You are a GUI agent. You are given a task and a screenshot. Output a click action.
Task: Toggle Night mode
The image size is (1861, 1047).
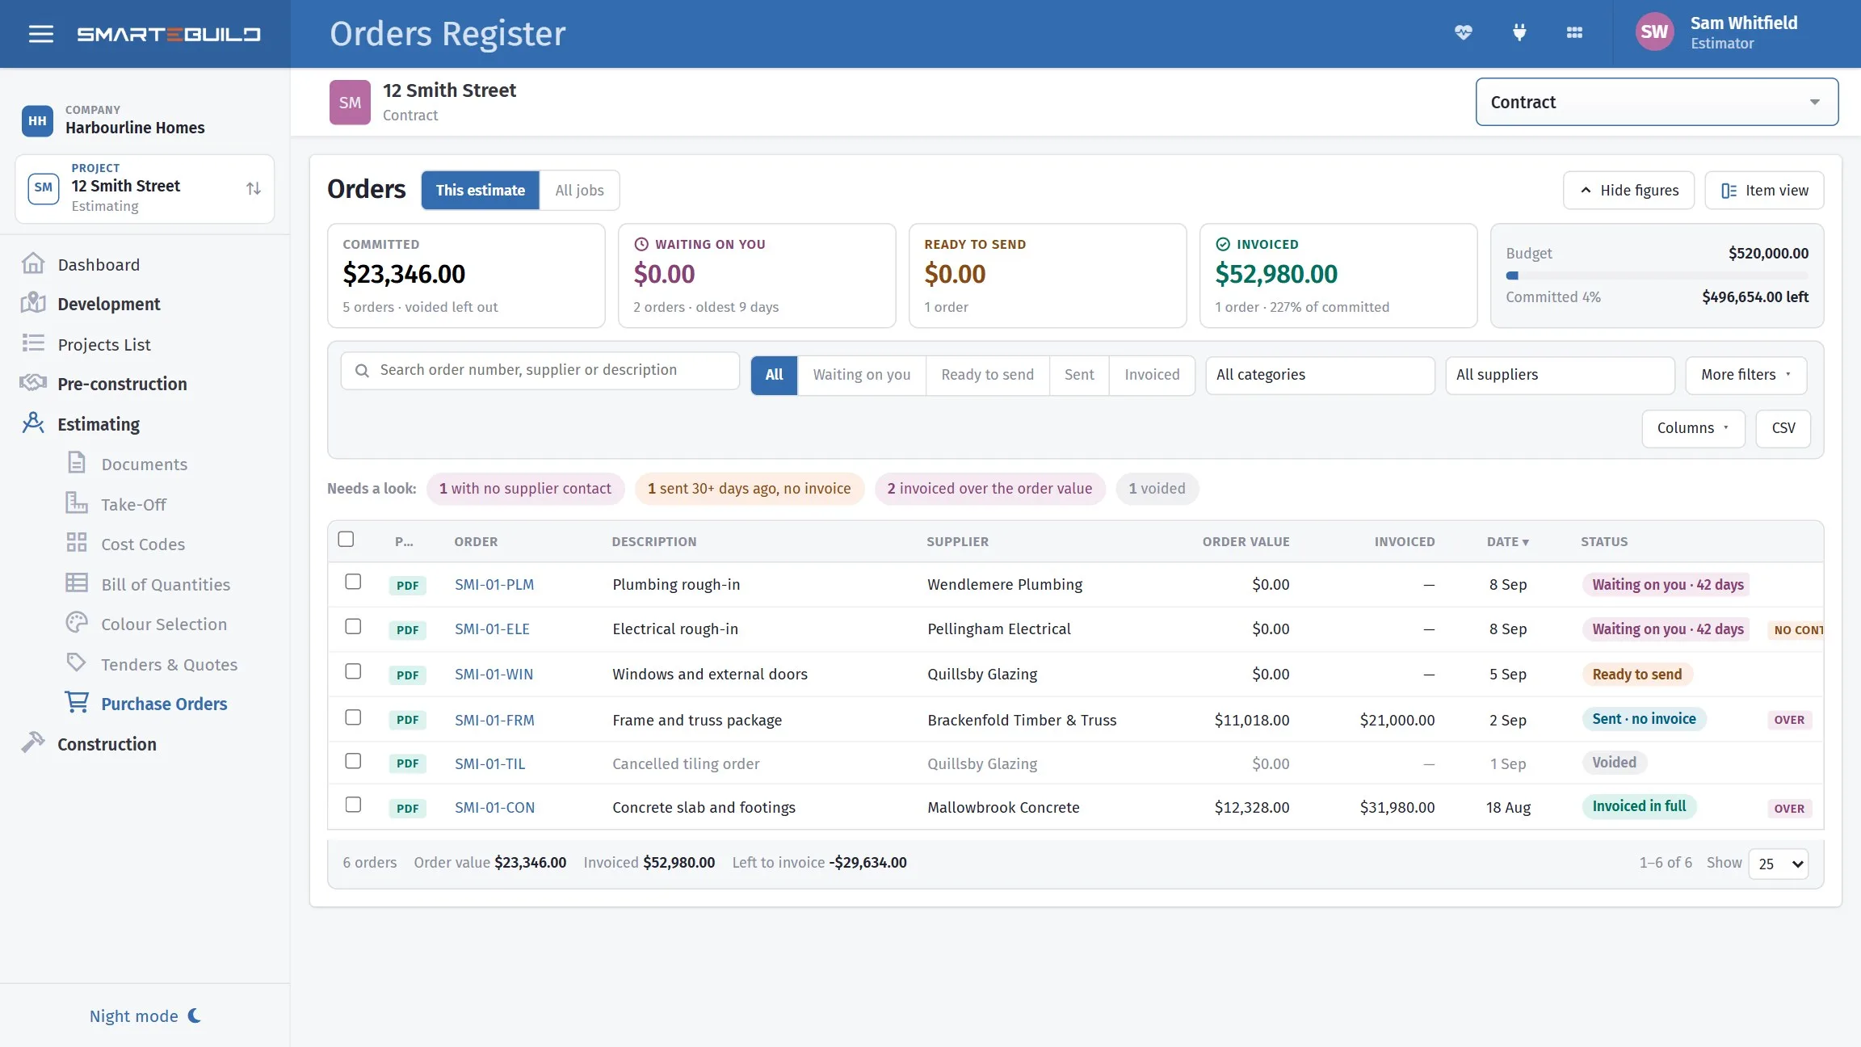(145, 1015)
